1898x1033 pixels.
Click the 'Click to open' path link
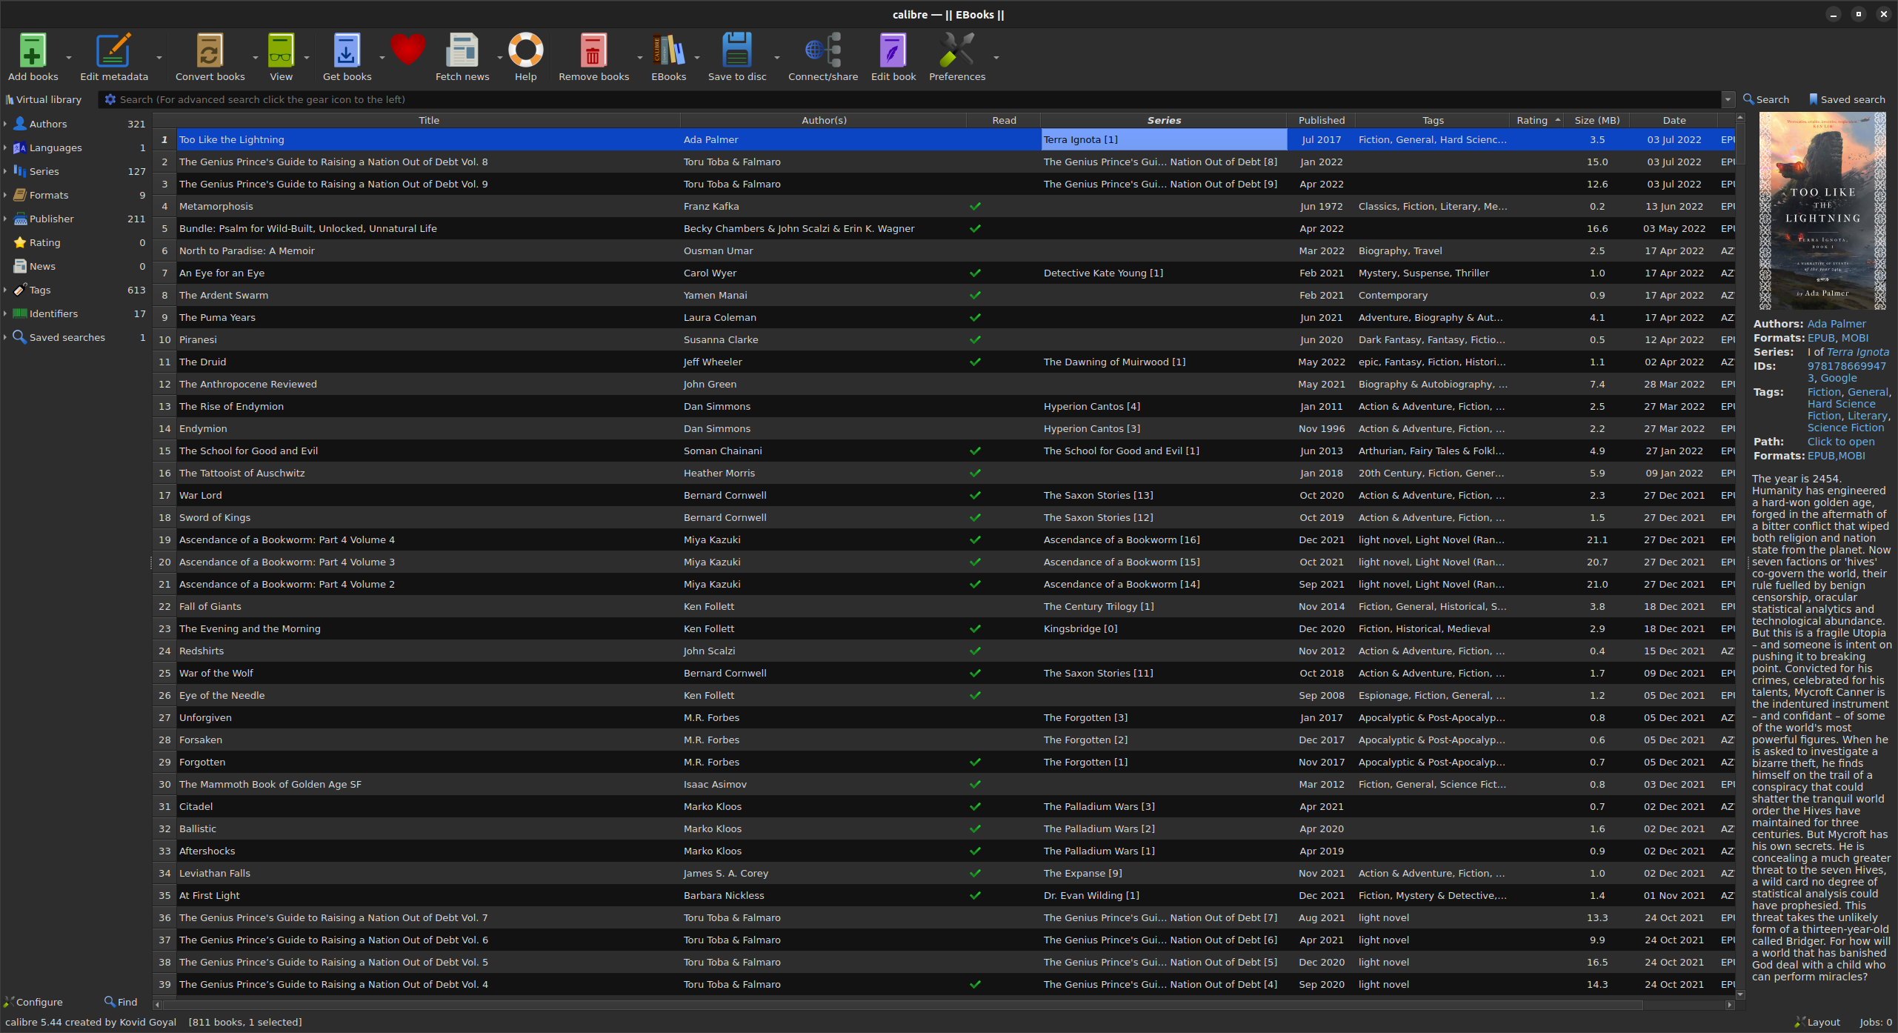tap(1841, 442)
